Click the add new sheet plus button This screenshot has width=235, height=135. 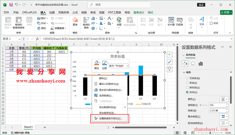[45, 127]
